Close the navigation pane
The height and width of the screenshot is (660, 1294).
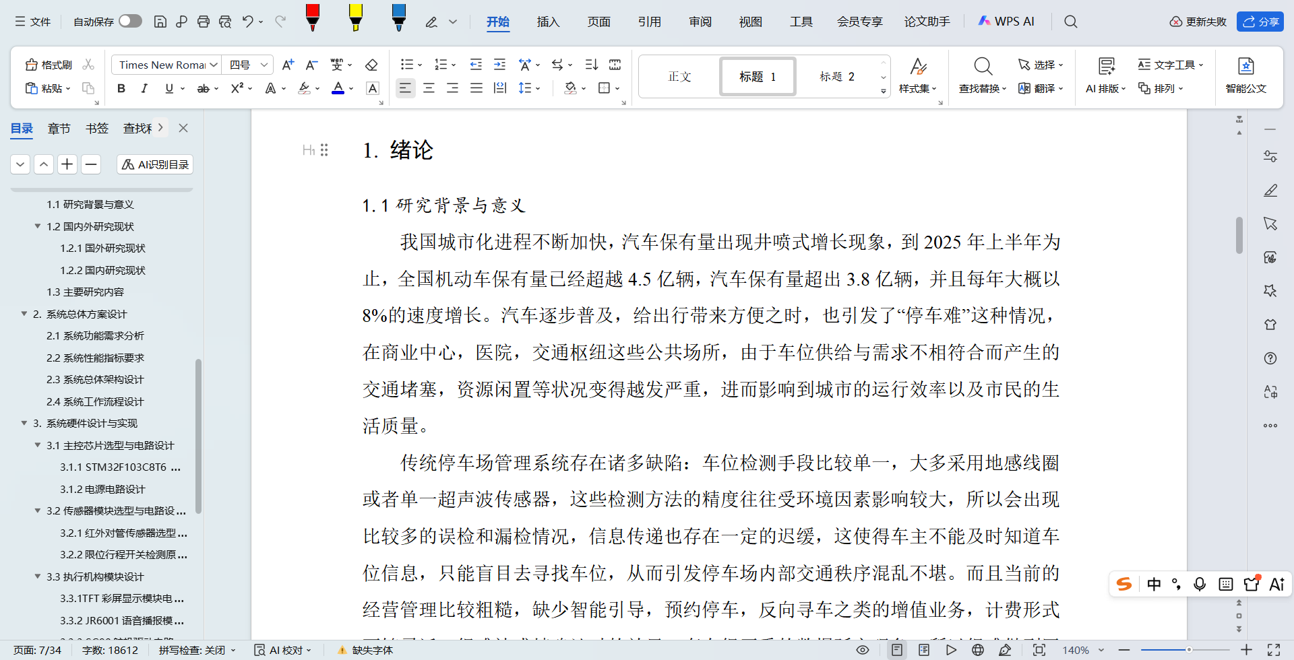(x=183, y=128)
